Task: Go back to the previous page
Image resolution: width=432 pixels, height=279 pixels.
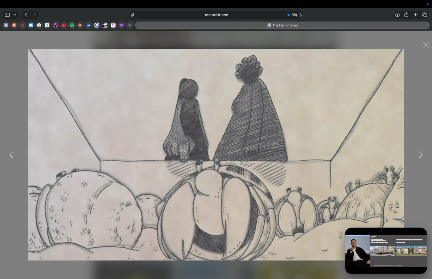Action: click(x=26, y=15)
